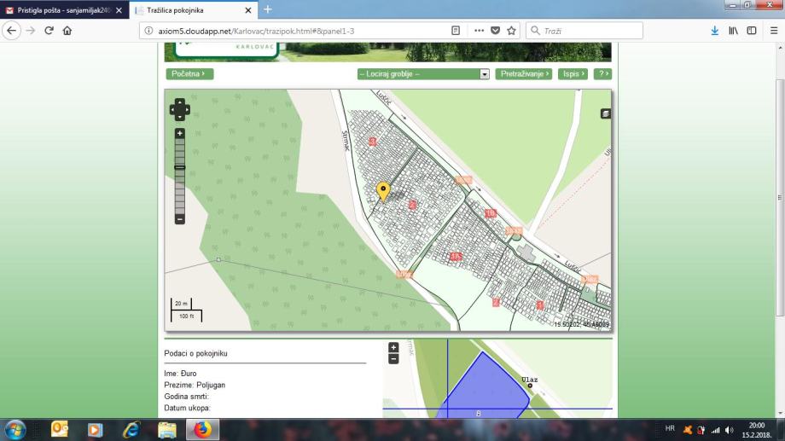Click Firefox icon on the taskbar

pos(203,430)
